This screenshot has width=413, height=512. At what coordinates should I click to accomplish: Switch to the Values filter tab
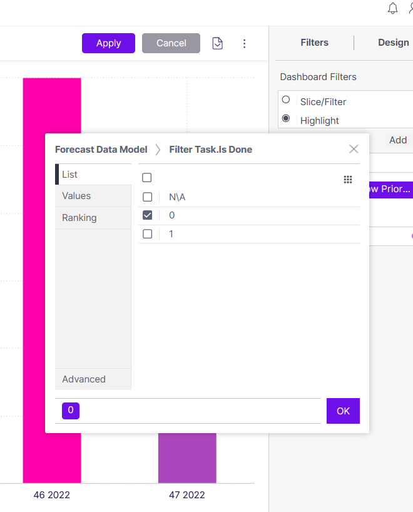[93, 196]
